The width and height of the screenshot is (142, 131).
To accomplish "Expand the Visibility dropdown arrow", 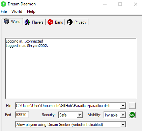I will coord(123,115).
